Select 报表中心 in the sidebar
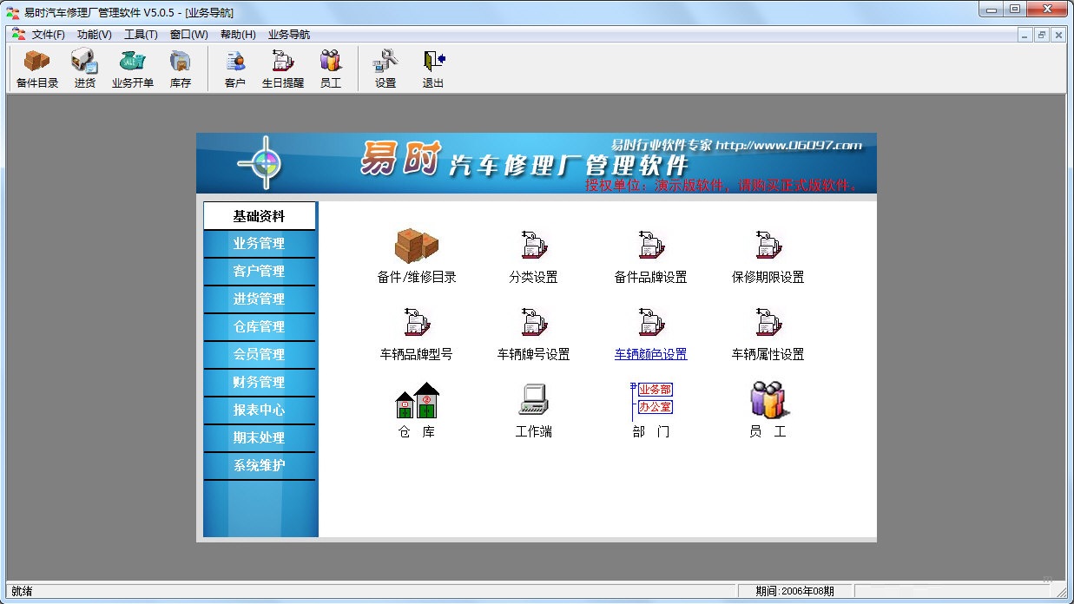 [259, 410]
